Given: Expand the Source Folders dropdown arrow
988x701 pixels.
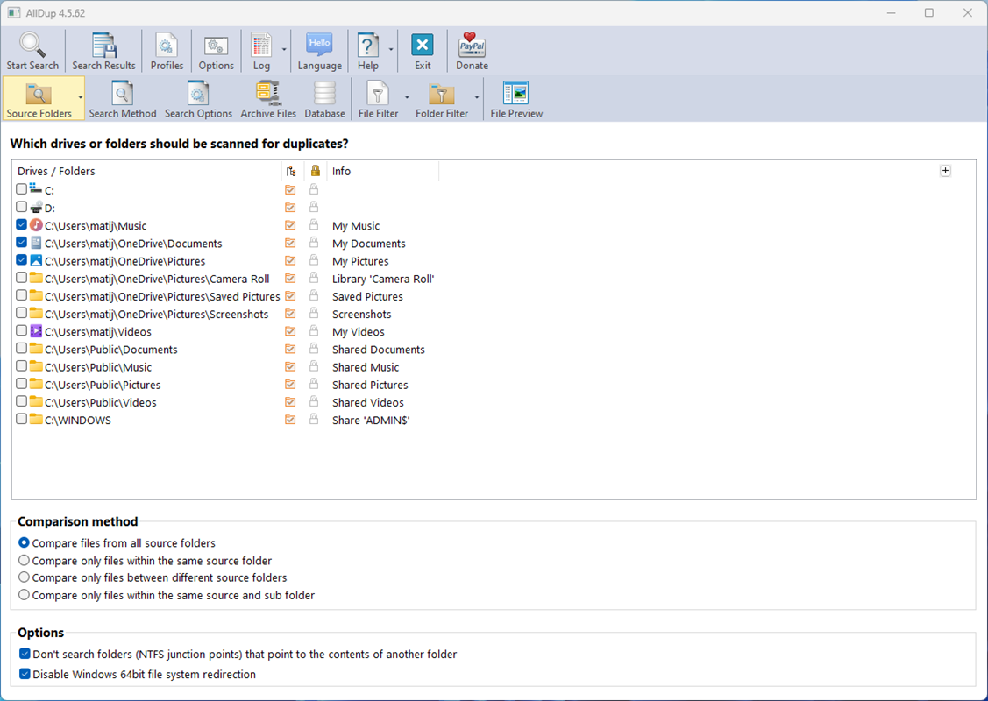Looking at the screenshot, I should tap(80, 97).
